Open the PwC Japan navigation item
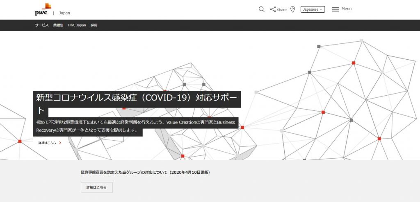 [77, 25]
